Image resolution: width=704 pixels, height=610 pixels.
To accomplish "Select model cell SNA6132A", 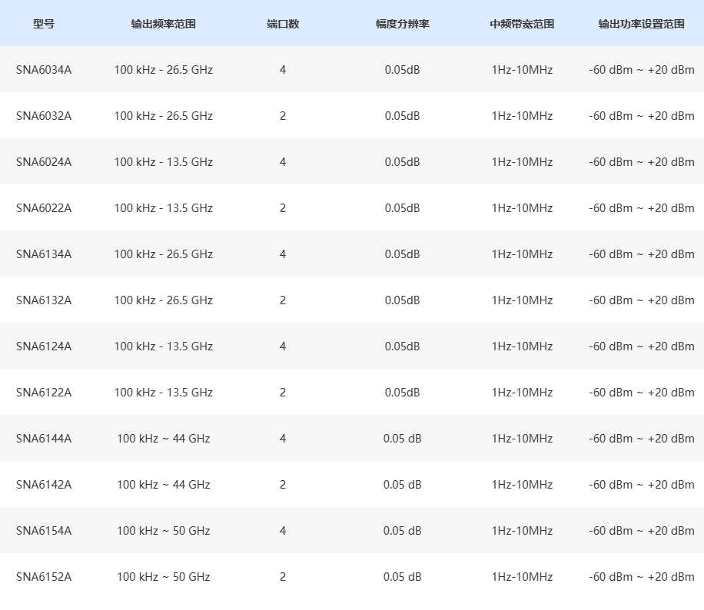I will pos(44,300).
